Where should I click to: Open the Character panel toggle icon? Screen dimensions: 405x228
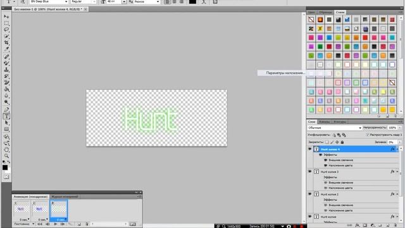(215, 2)
